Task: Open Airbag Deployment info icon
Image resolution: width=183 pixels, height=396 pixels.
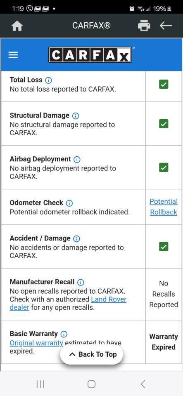Action: [x=77, y=160]
